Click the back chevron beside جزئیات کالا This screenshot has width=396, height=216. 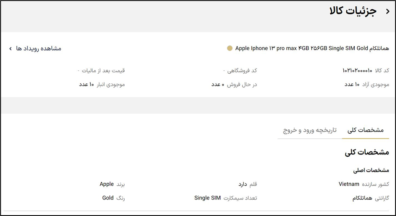click(x=388, y=12)
